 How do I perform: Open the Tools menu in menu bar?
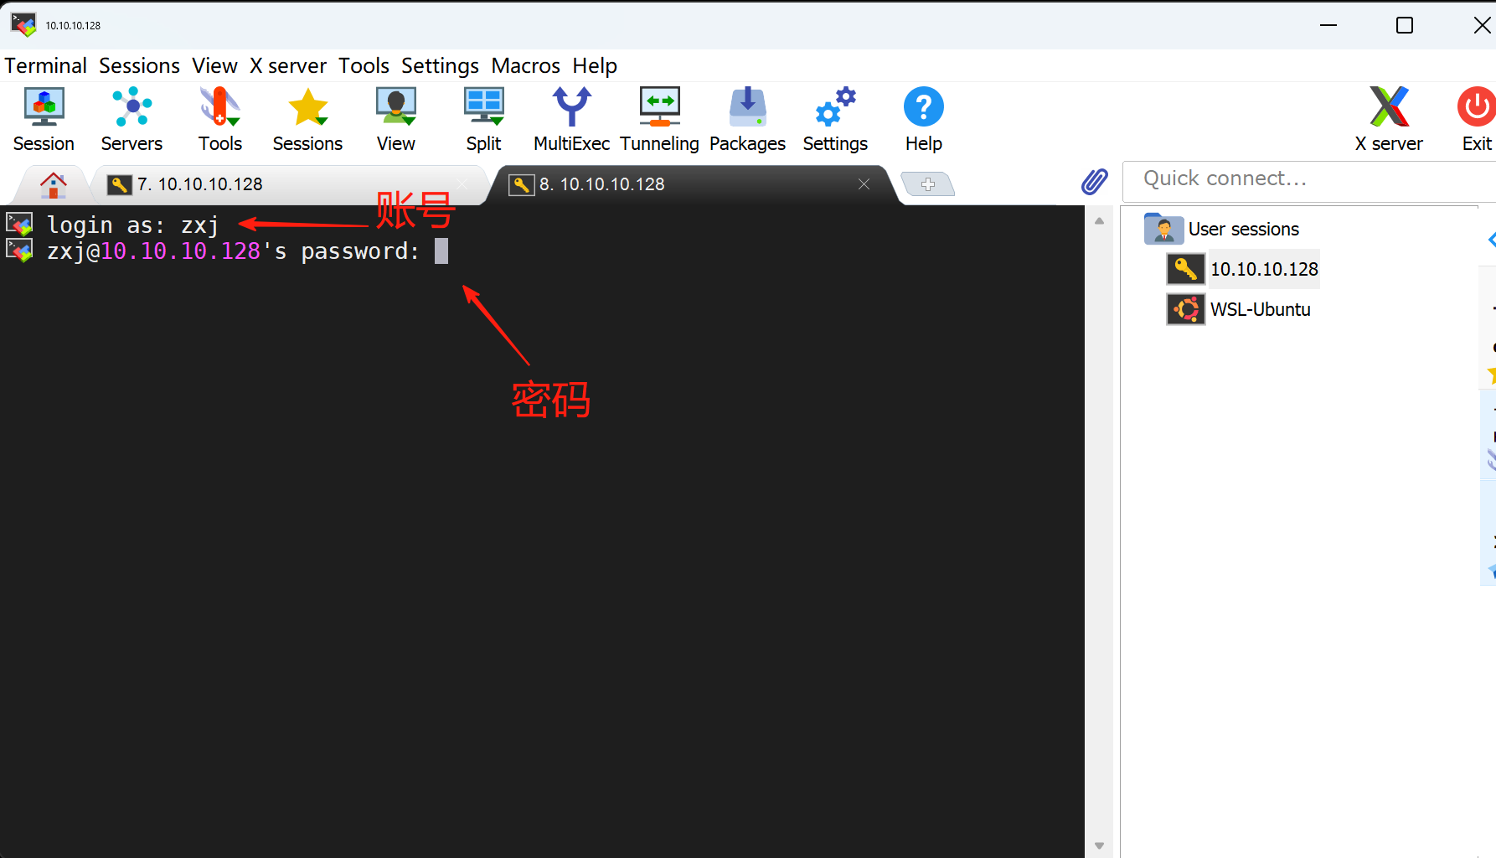[364, 65]
